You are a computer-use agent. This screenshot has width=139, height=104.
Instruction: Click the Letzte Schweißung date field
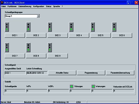(37, 73)
